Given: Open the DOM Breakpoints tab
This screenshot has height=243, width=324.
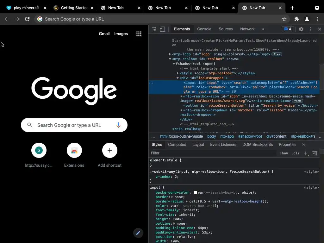Looking at the screenshot, I should [258, 144].
